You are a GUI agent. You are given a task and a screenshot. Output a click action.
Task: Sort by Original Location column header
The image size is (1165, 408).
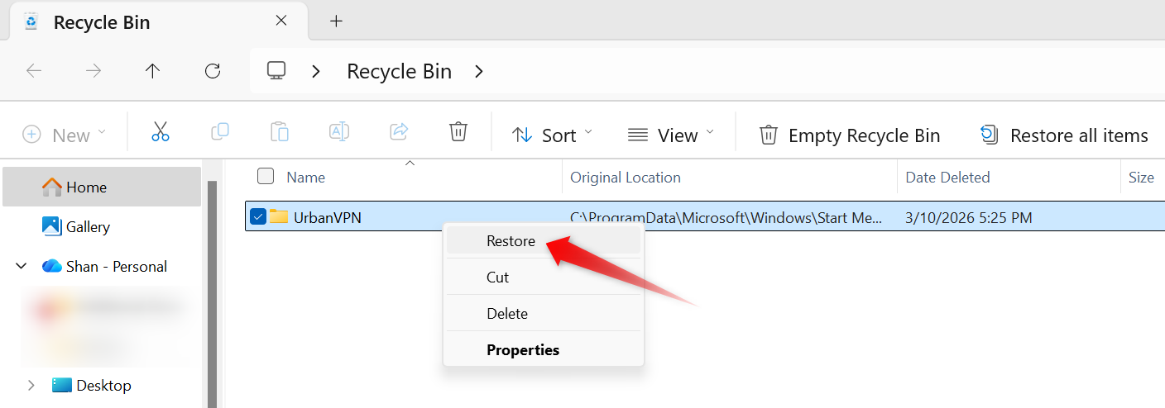point(626,177)
